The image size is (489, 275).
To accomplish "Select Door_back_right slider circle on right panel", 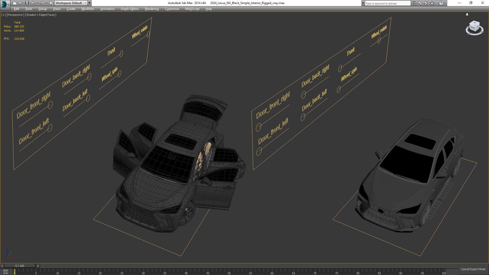I will [x=304, y=95].
